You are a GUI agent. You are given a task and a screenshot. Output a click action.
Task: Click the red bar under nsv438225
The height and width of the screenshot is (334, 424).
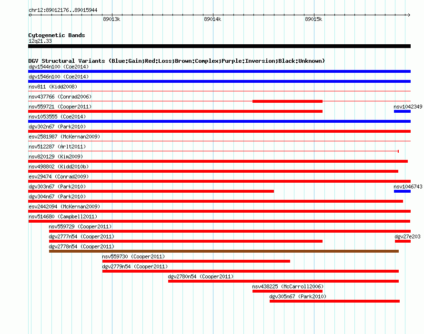point(287,291)
